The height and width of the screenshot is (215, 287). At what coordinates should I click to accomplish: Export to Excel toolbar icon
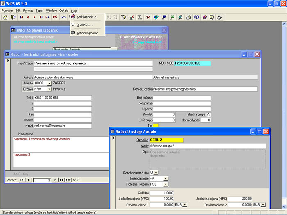click(172, 17)
